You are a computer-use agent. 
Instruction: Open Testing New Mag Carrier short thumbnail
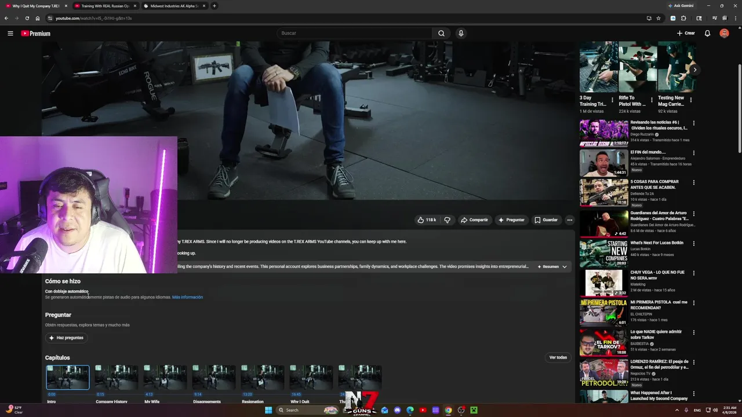[x=676, y=67]
